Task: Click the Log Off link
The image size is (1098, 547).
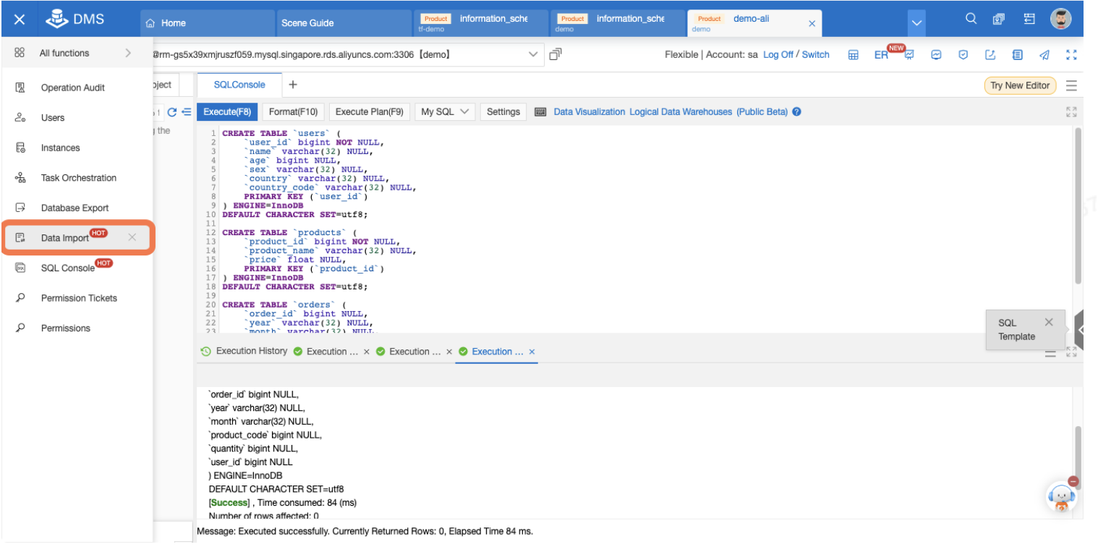Action: point(780,54)
